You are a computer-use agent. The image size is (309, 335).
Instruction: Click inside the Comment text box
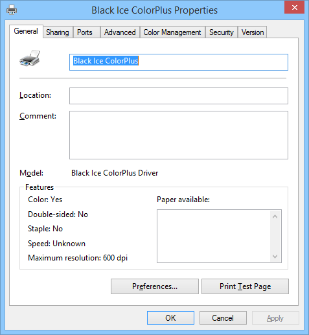coord(179,135)
